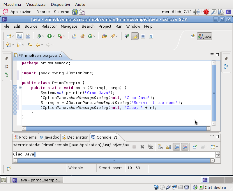233x191 pixels.
Task: Click the Remove Launch console icon
Action: click(142, 147)
